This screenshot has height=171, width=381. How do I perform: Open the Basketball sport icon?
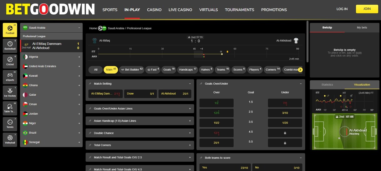tap(10, 46)
